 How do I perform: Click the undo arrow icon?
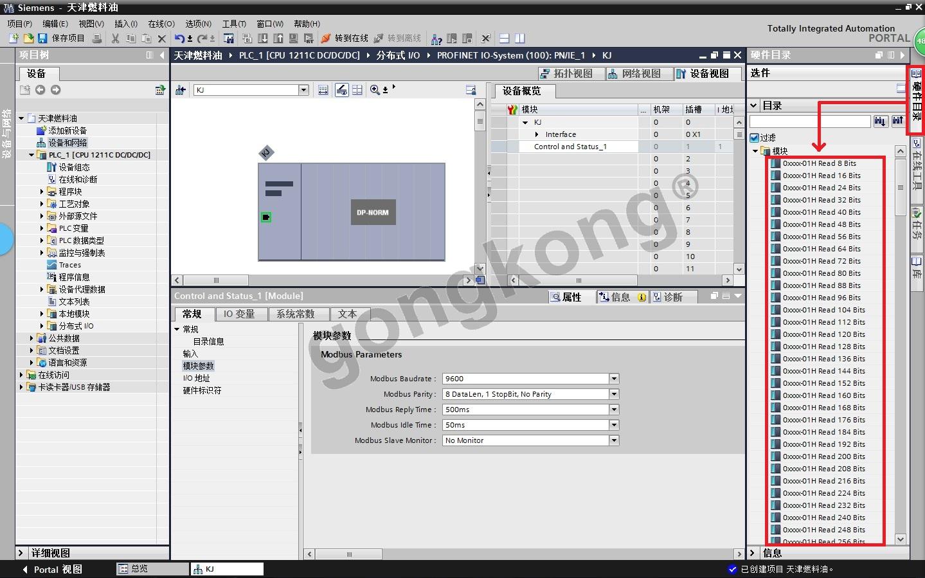click(x=180, y=39)
